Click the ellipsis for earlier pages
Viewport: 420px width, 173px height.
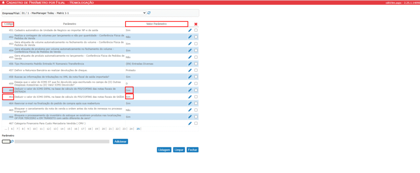pos(5,129)
